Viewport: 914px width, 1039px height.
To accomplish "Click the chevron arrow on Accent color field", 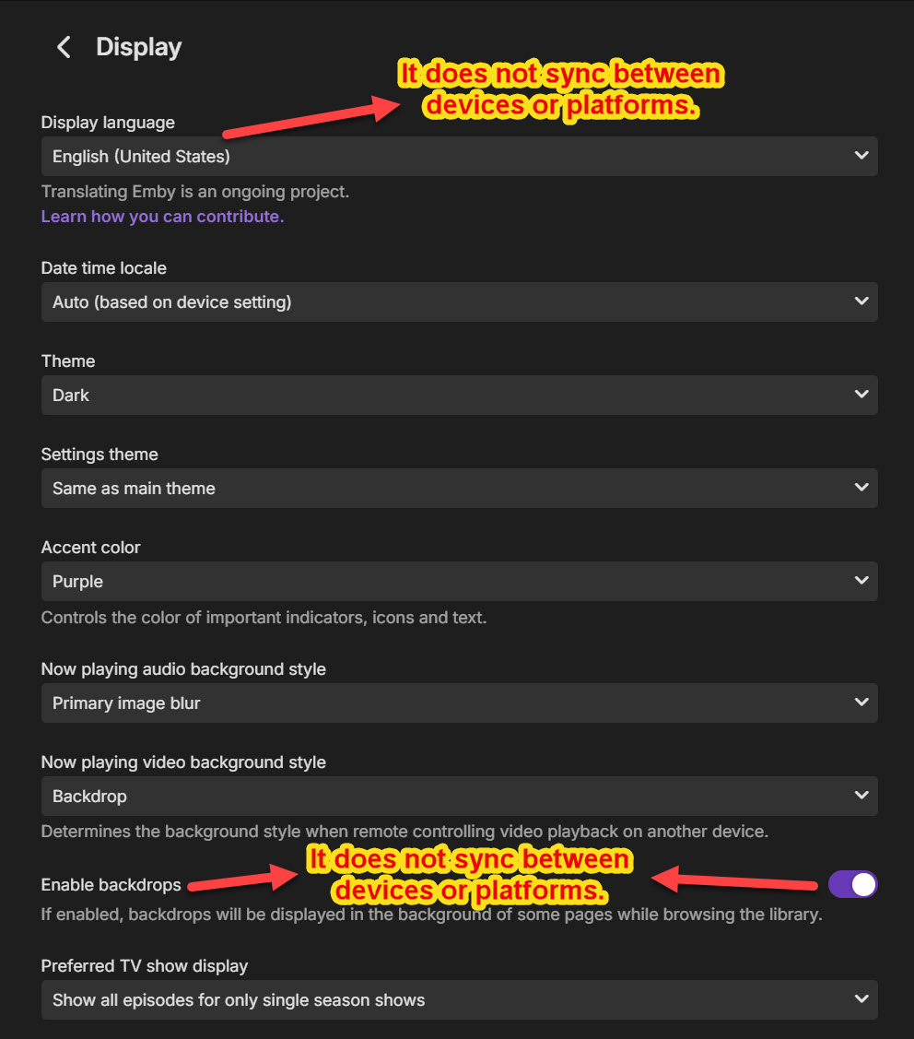I will tap(861, 581).
